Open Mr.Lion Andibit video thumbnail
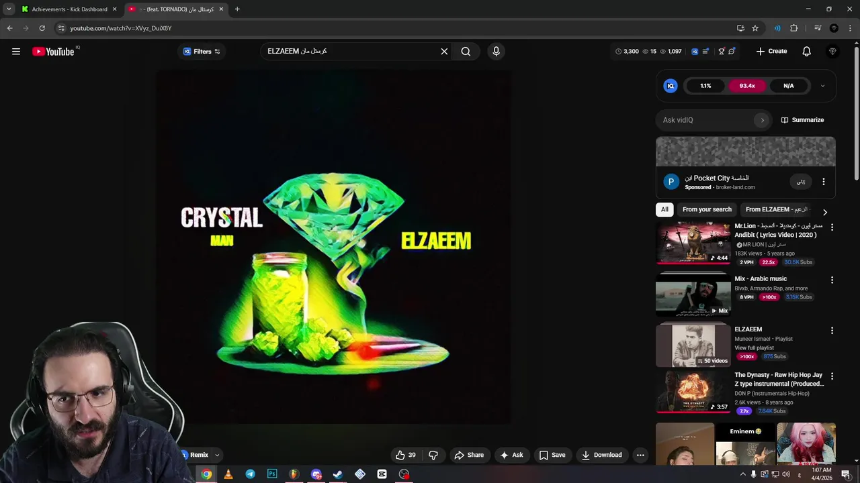This screenshot has width=860, height=483. point(693,243)
